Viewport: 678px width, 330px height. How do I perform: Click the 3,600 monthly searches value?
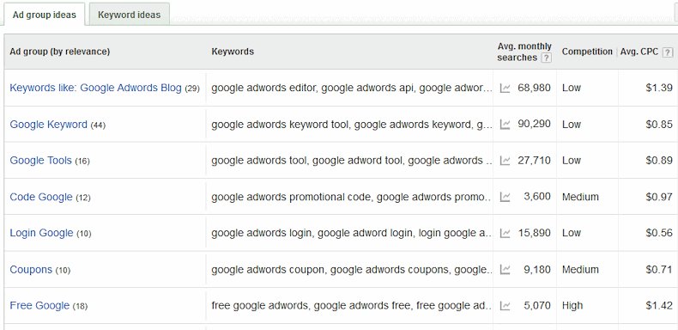(x=537, y=197)
